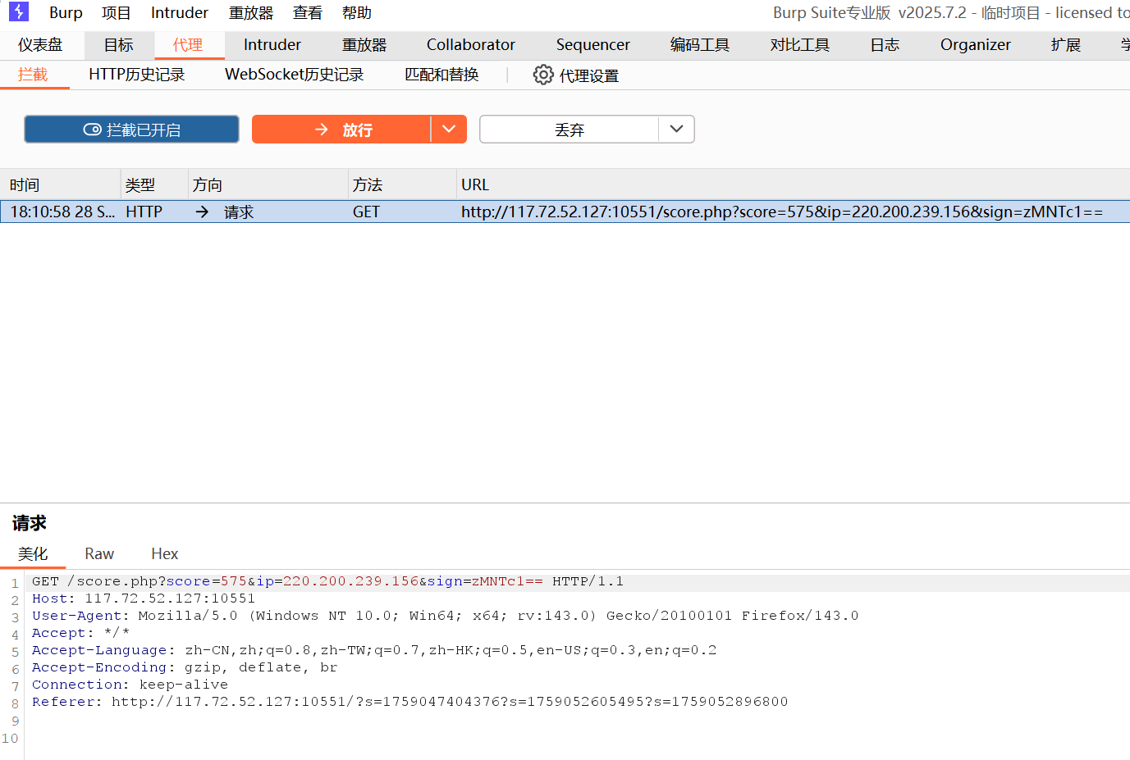Switch to the 重放器 main tab
This screenshot has height=760, width=1130.
364,45
